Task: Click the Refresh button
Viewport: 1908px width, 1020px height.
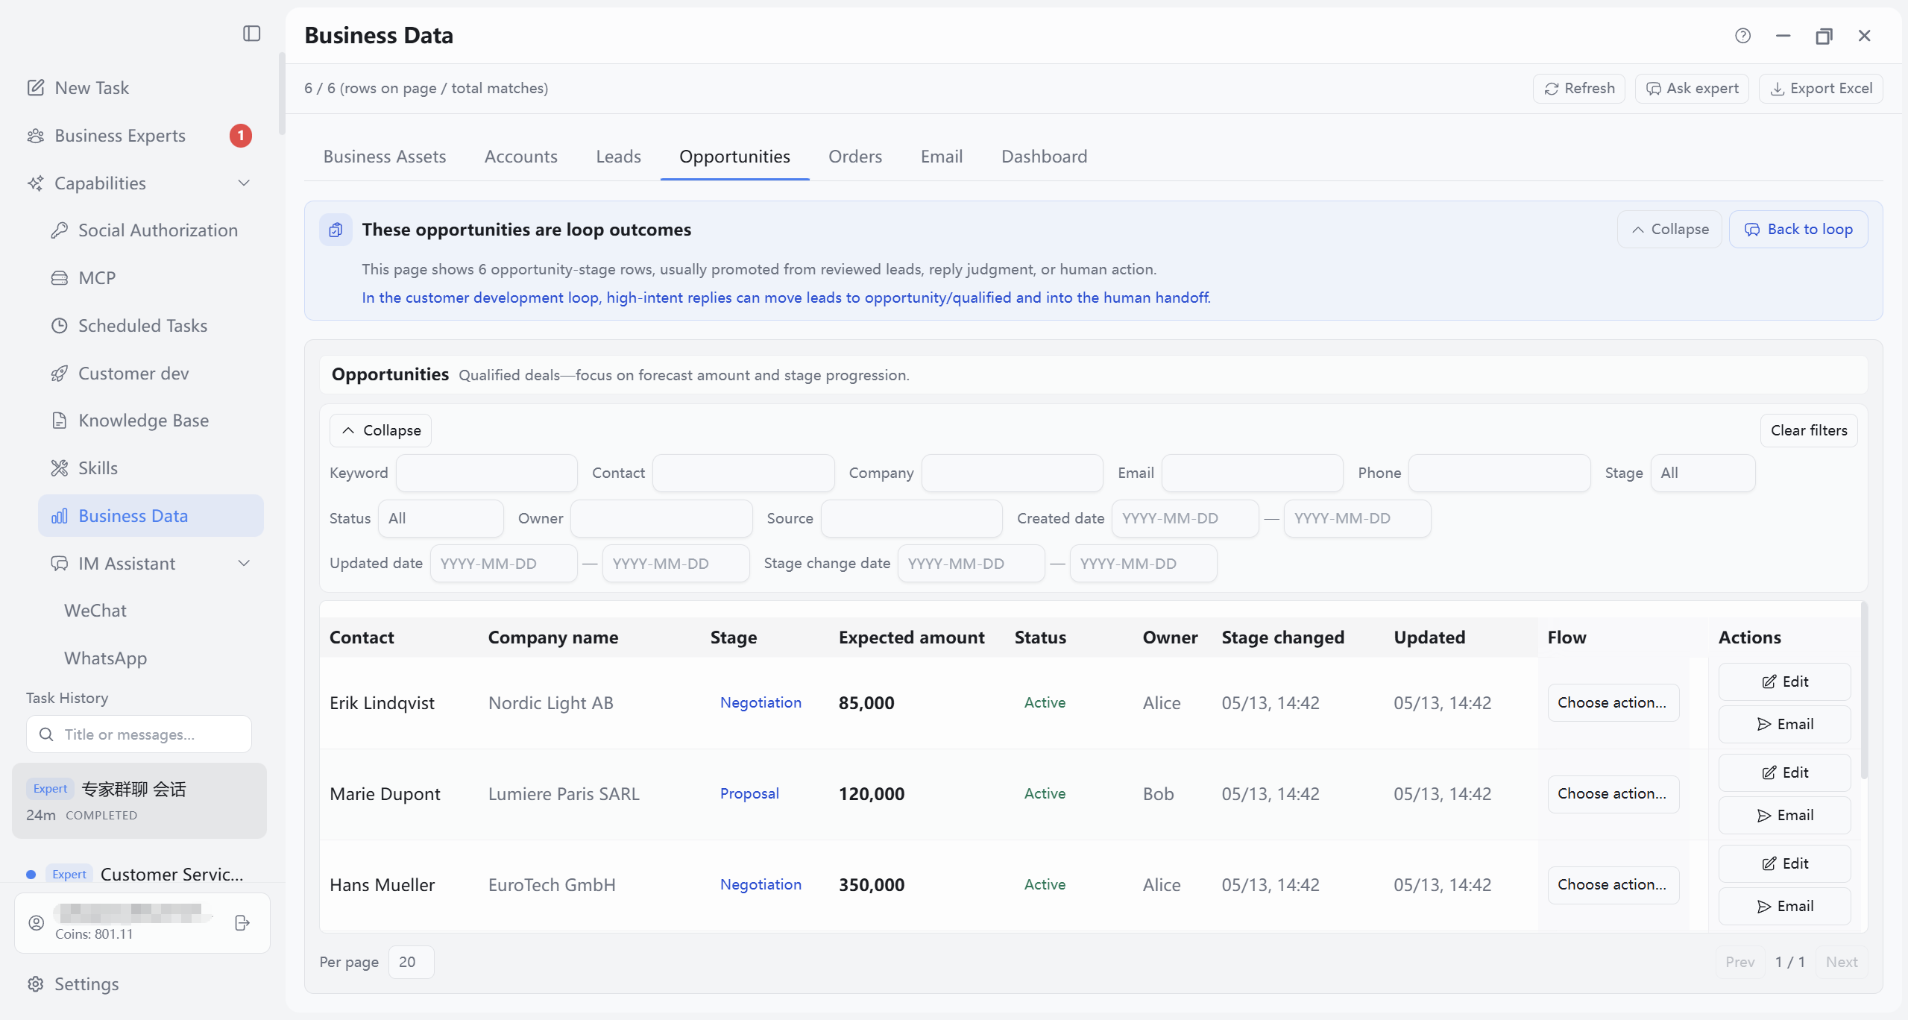Action: (x=1578, y=89)
